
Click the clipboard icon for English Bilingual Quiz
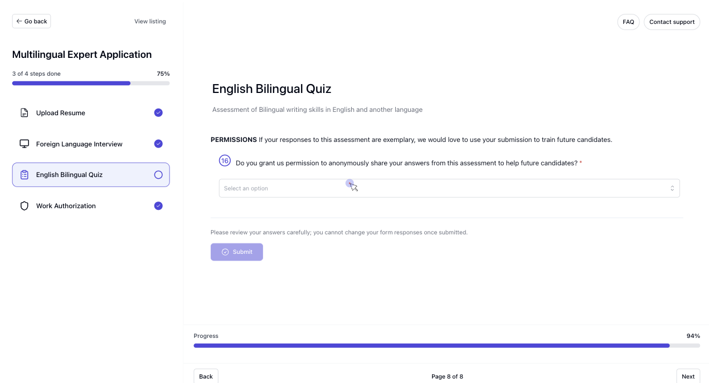point(25,174)
